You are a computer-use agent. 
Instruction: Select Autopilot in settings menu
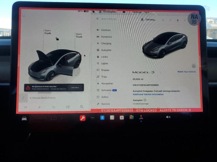pyautogui.click(x=106, y=50)
